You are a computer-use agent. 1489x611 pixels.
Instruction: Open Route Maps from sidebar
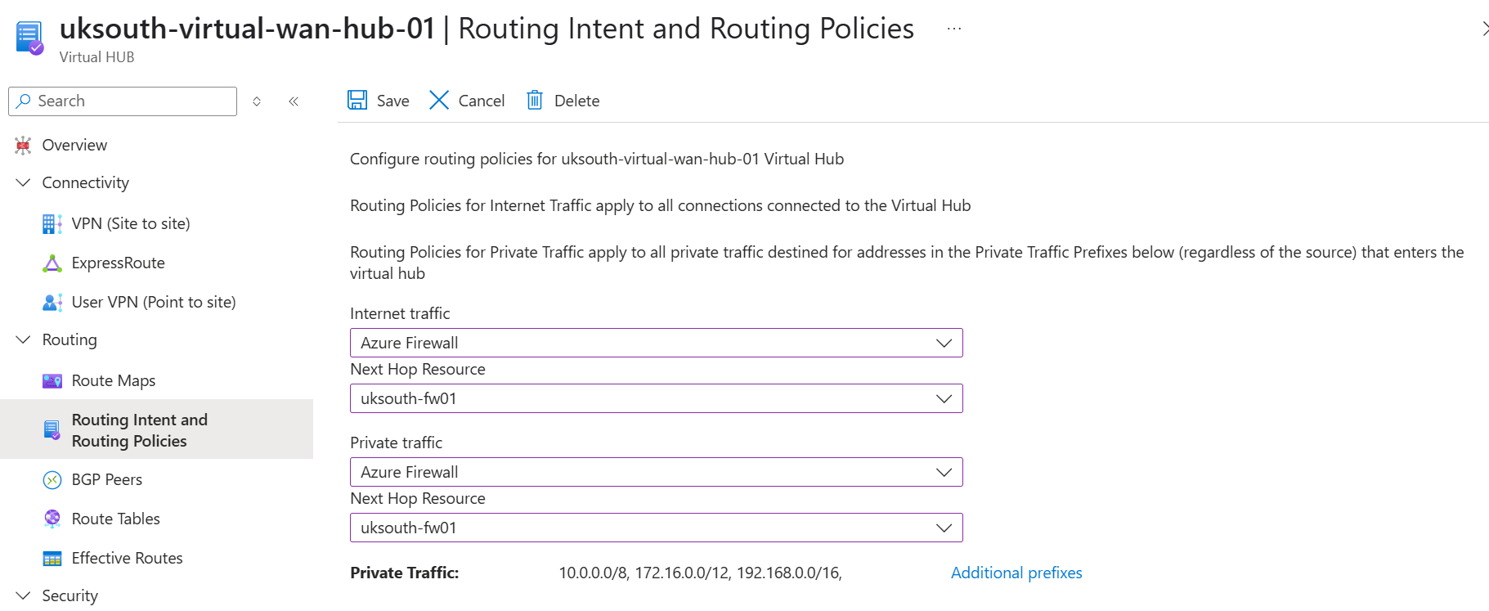point(113,380)
